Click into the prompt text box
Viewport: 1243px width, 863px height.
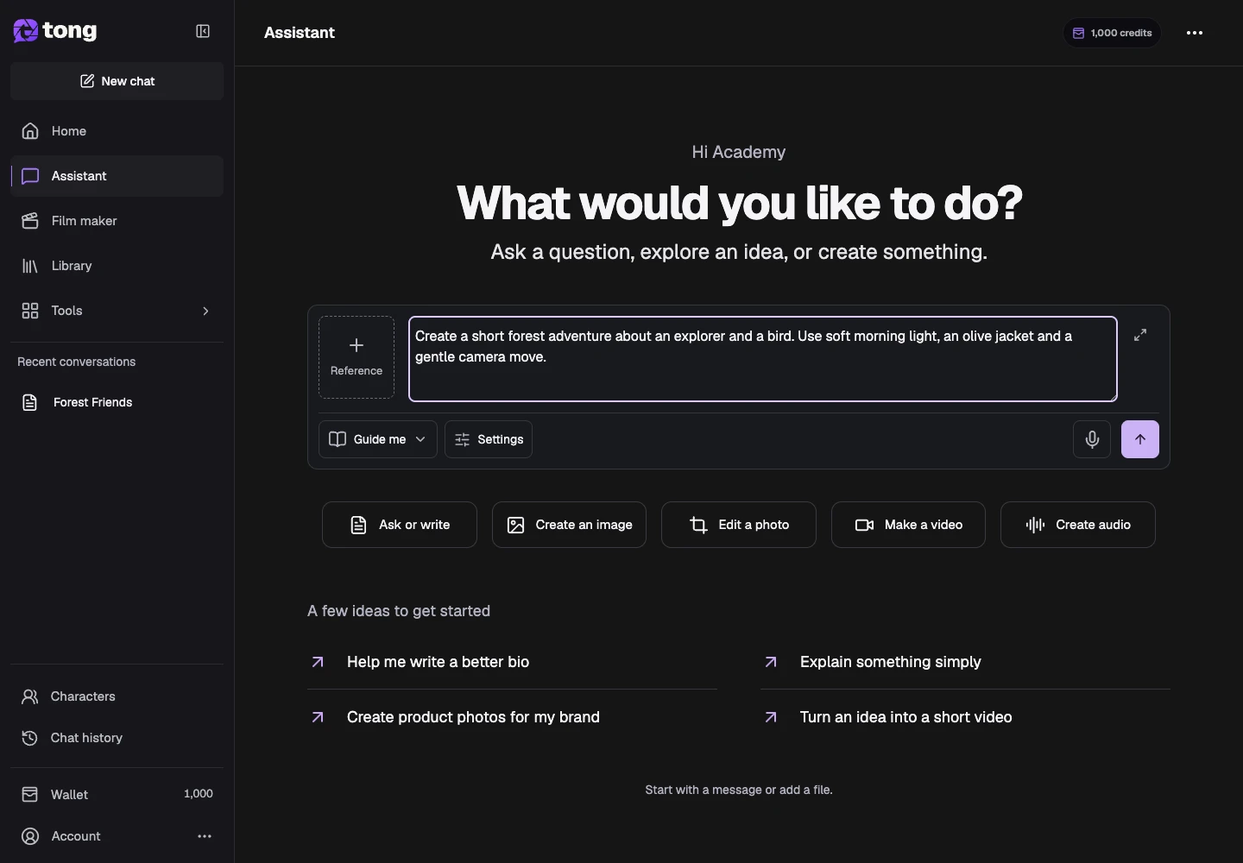(763, 359)
